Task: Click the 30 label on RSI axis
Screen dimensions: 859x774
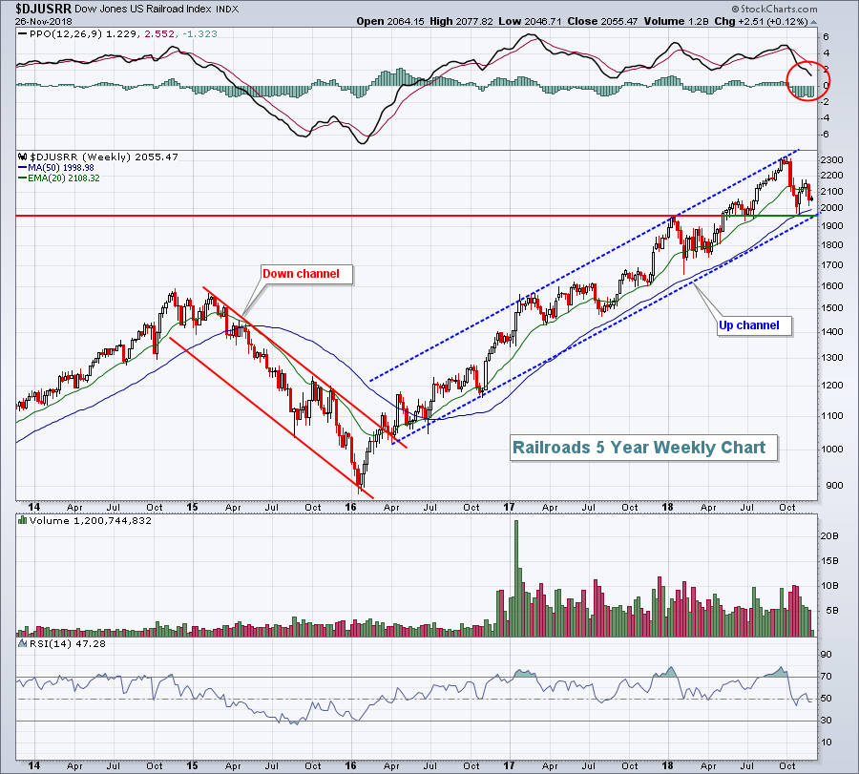Action: [x=826, y=721]
